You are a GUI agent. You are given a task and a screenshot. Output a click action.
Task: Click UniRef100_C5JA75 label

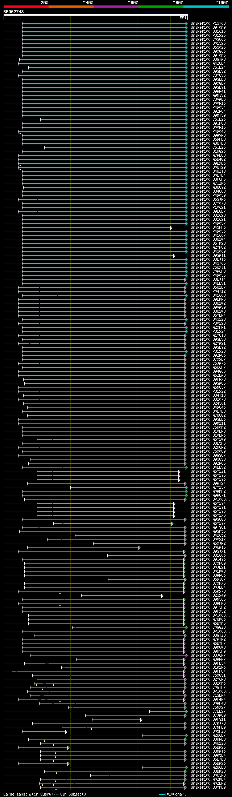(x=208, y=363)
